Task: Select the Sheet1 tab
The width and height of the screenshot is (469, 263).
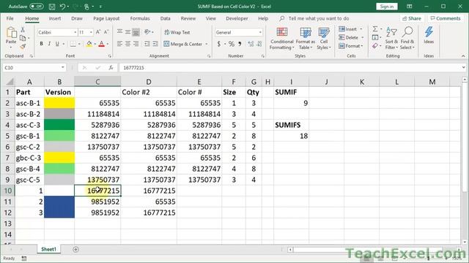Action: click(48, 249)
